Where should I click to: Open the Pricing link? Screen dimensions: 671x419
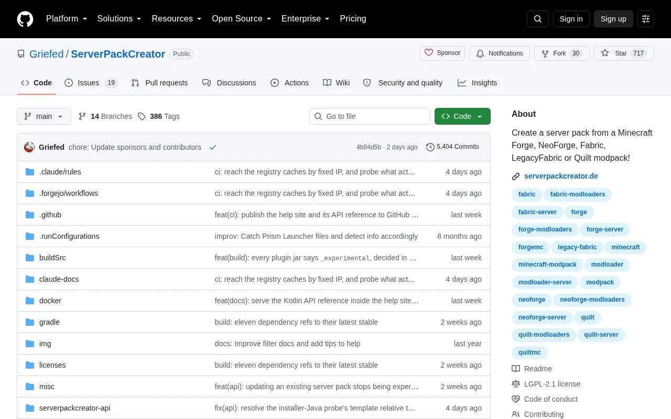tap(353, 19)
